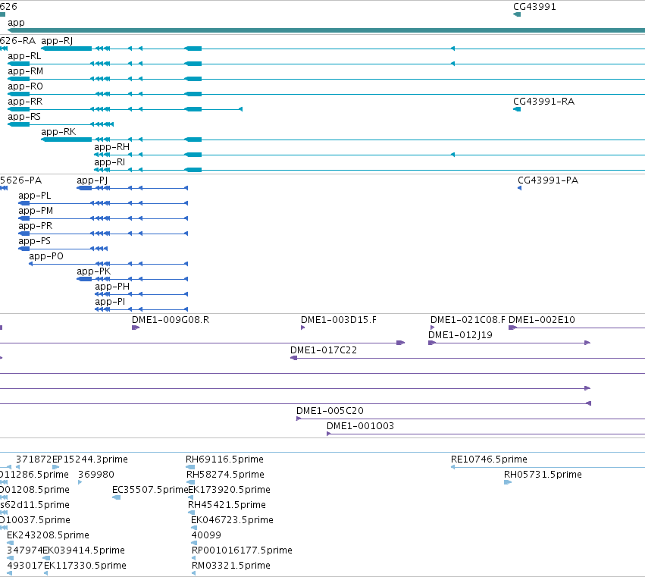Click the DME1-005C20 clone label
645x577 pixels.
tap(330, 411)
